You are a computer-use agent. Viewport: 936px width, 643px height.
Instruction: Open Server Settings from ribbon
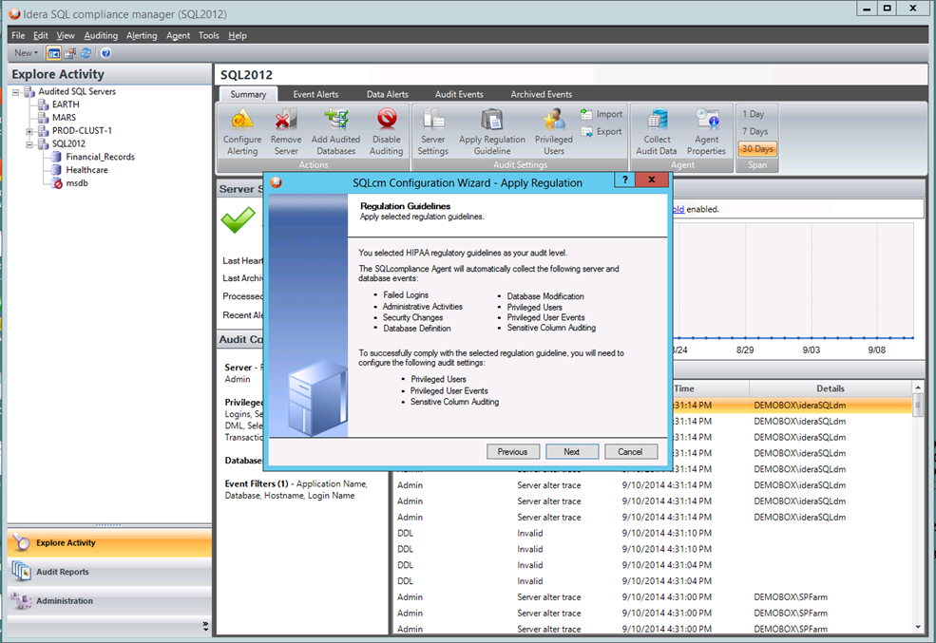coord(433,121)
